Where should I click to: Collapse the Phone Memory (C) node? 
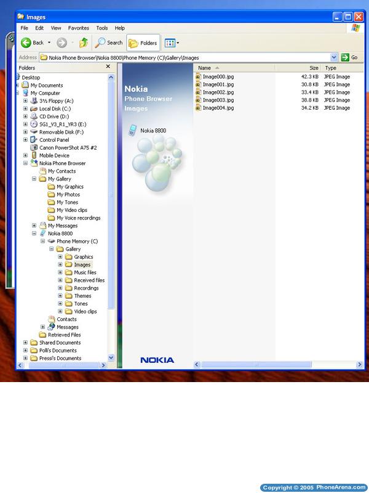click(42, 241)
